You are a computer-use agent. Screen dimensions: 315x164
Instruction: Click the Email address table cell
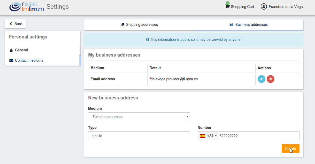(x=118, y=79)
